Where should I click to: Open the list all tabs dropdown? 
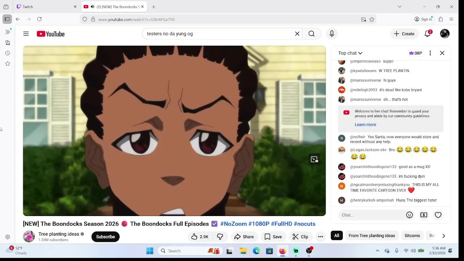point(399,7)
